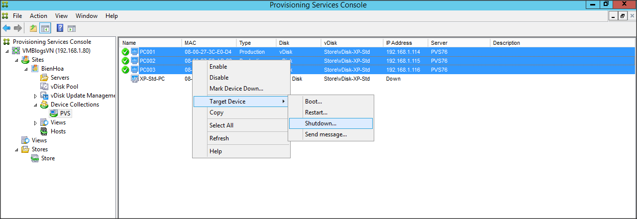
Task: Click the Store node under Stores
Action: pyautogui.click(x=48, y=158)
